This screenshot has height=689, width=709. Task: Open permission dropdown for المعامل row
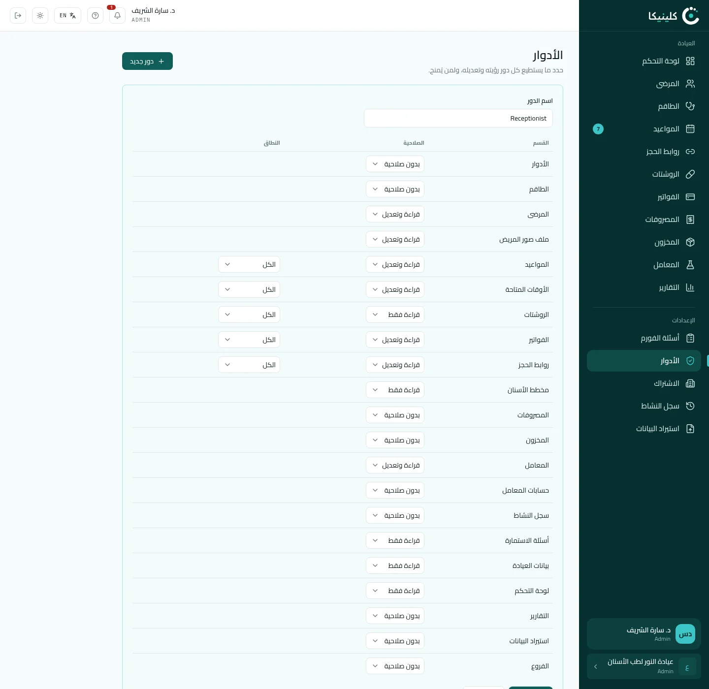[395, 465]
